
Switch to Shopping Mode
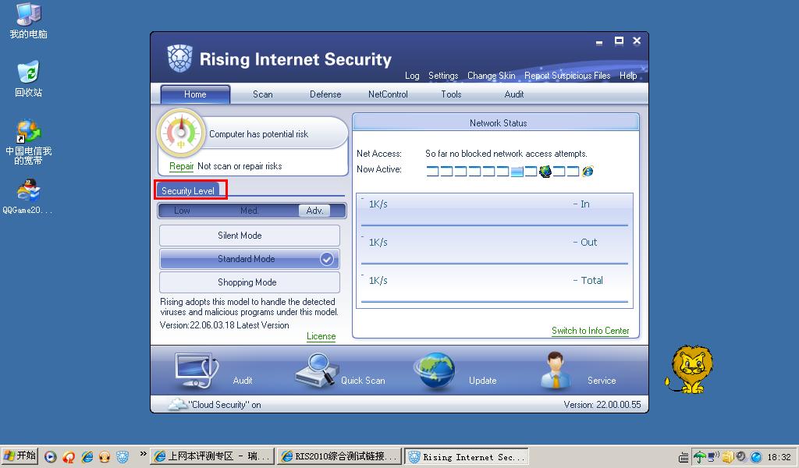[249, 282]
